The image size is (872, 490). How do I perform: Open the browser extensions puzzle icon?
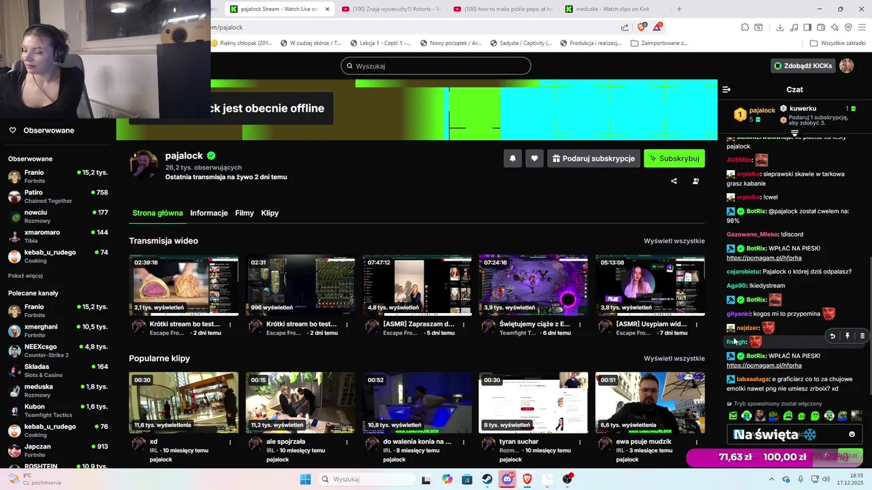[x=745, y=27]
